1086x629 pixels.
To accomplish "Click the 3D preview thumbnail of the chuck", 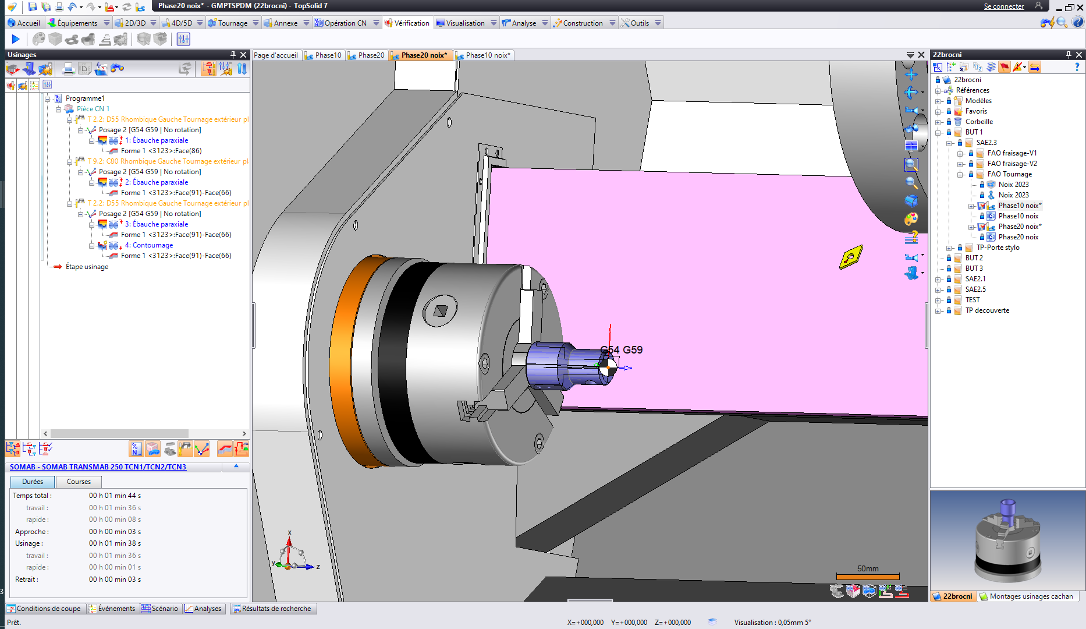I will (1007, 540).
